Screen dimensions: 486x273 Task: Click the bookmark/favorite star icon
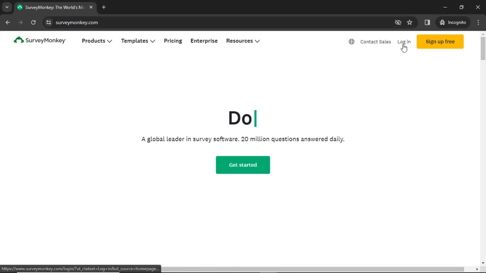pyautogui.click(x=410, y=22)
